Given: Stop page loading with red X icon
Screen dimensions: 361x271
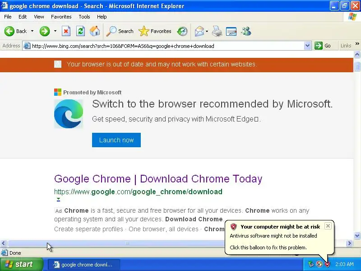Looking at the screenshot, I should click(66, 31).
